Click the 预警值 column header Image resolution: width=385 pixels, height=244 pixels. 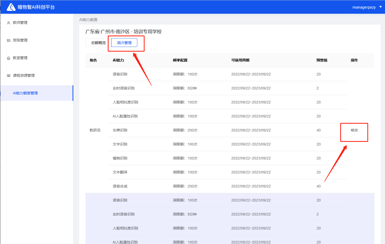click(x=322, y=60)
